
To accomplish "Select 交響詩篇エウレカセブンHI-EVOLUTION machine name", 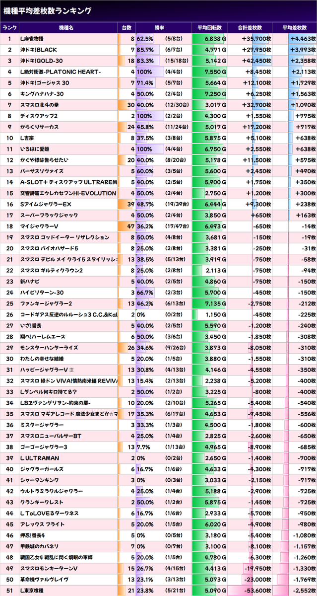I will pos(68,193).
